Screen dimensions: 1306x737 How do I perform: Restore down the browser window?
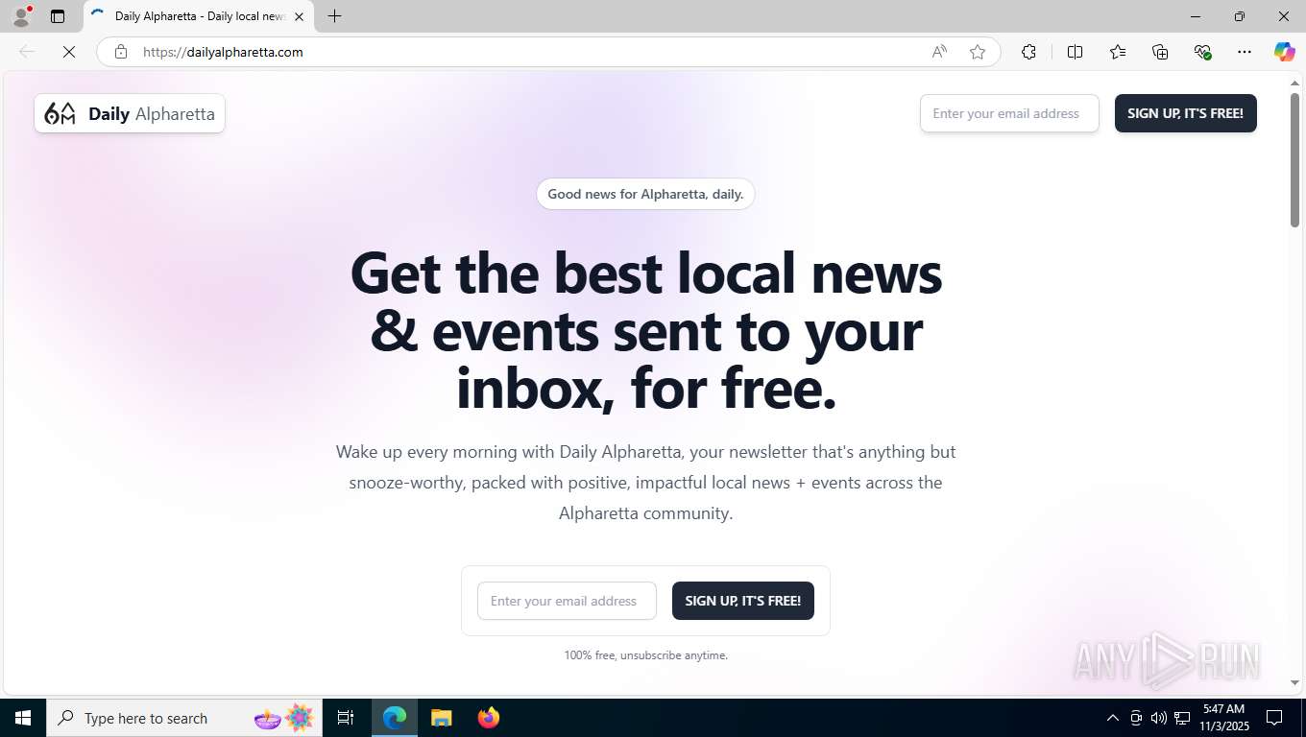[x=1240, y=16]
